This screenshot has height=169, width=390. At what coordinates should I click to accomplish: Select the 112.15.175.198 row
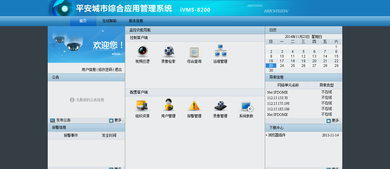(304, 104)
